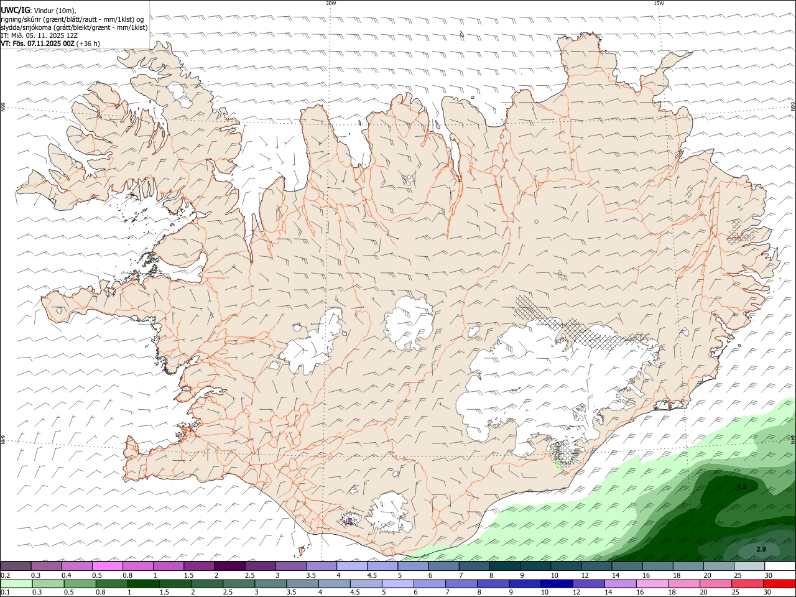Select the IT: Mið. 05. 11. 2025 12Z line
The image size is (796, 597).
pyautogui.click(x=39, y=35)
